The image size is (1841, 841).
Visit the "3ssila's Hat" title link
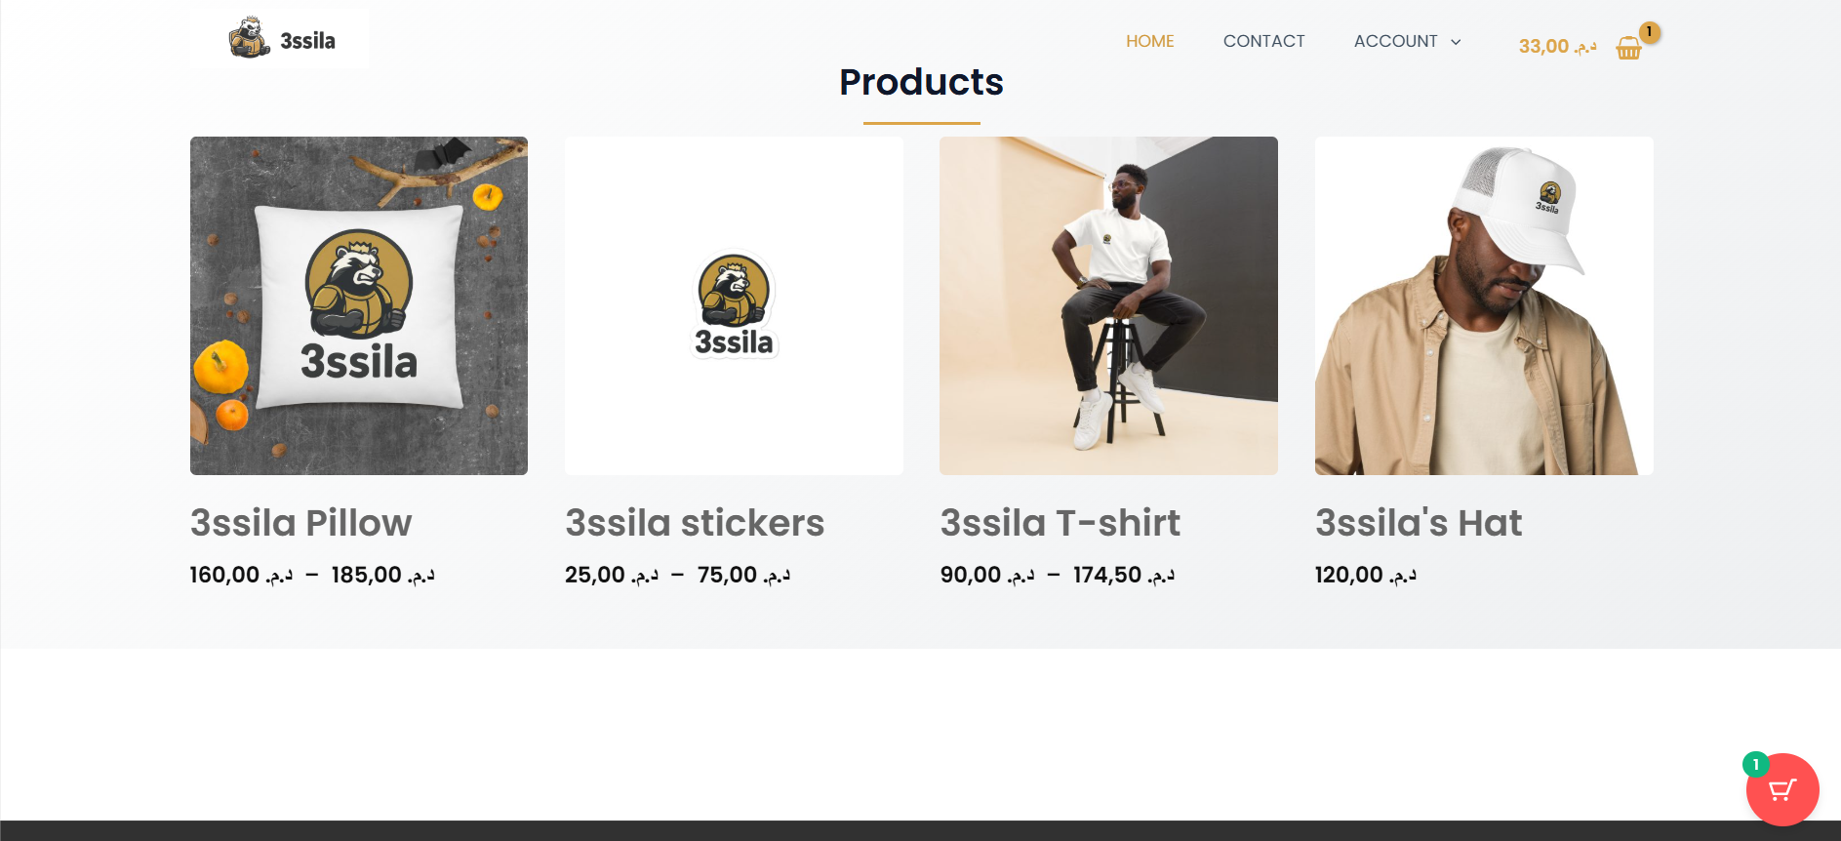(1419, 523)
